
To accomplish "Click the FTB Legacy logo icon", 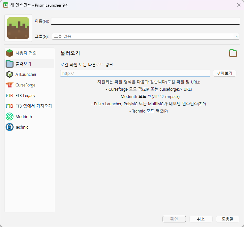I will 9,95.
